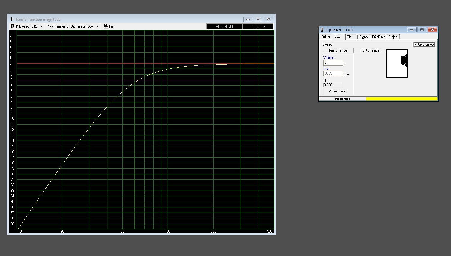Maximize the '[1]Closed : 01 012' project window
This screenshot has height=256, width=451.
tap(422, 30)
